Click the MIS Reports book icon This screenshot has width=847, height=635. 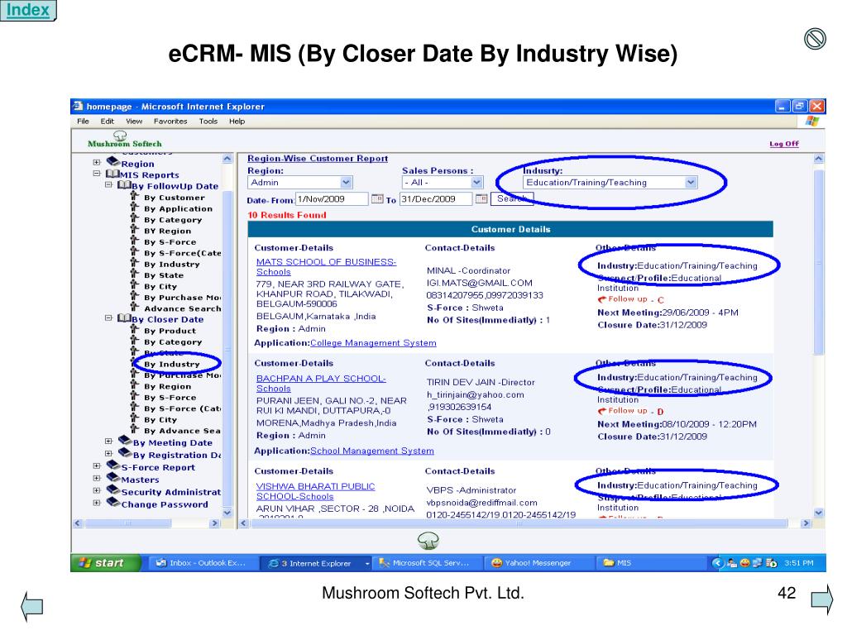(112, 174)
